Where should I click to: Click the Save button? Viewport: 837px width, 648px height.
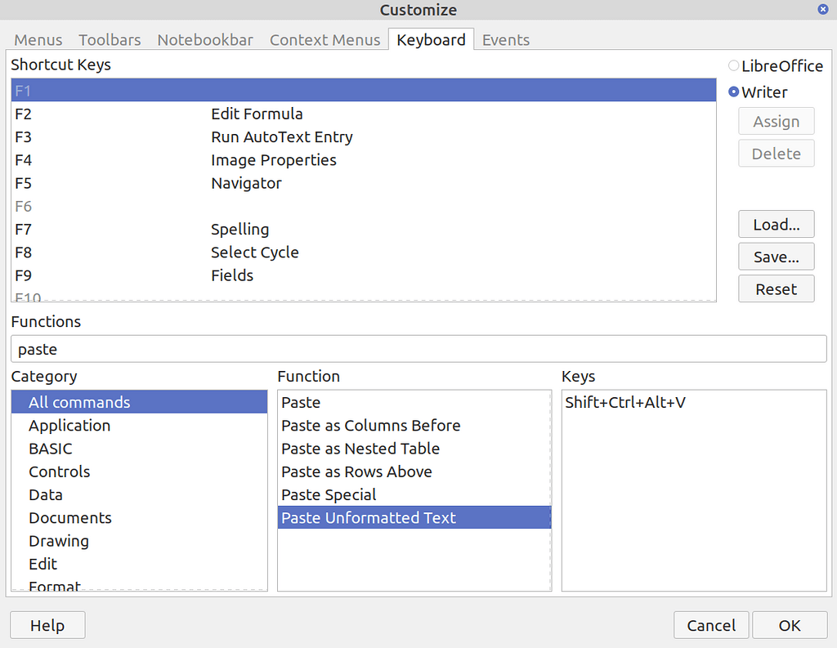776,256
